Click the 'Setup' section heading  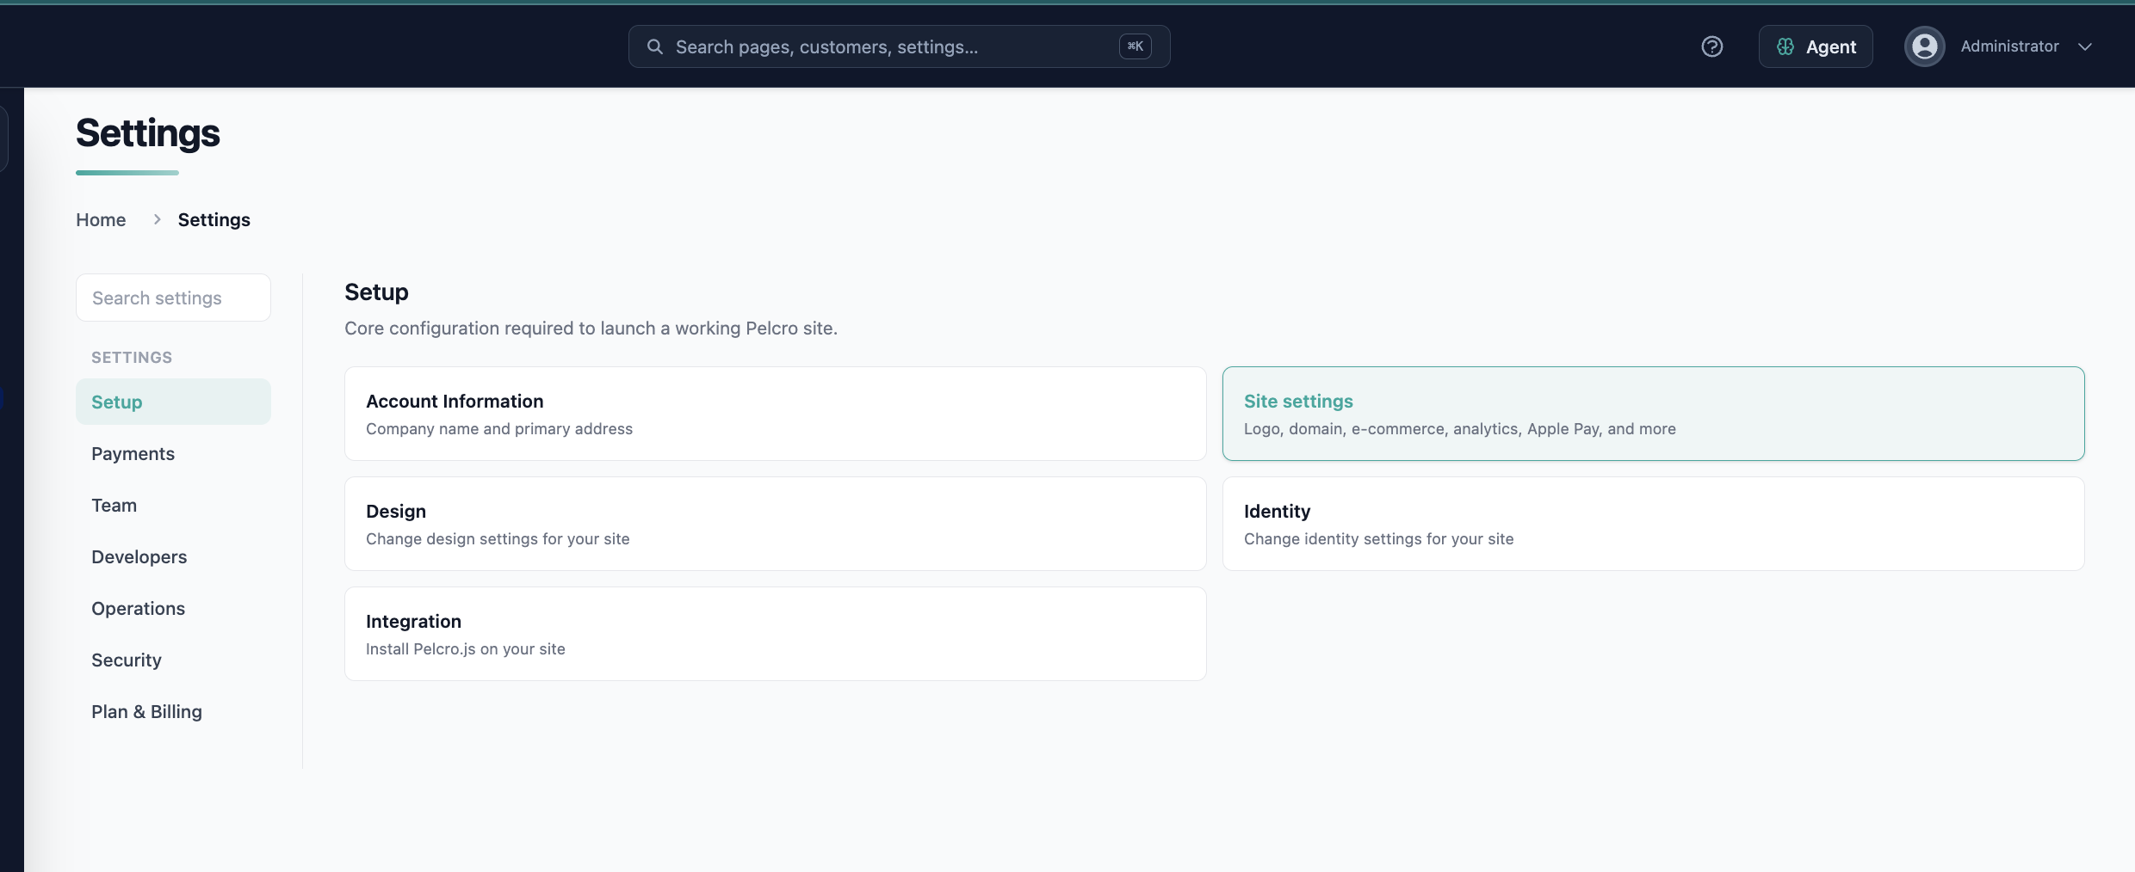click(376, 292)
